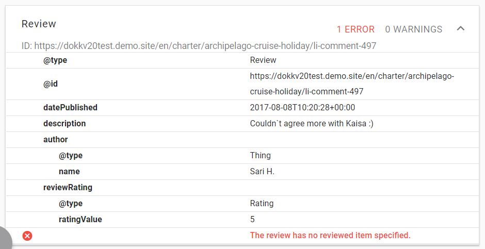Click the name value Sari H.
Viewport: 485px width, 249px height.
(262, 172)
